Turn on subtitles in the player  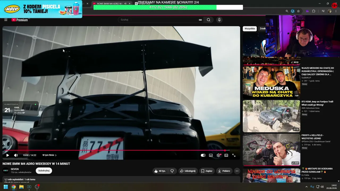[211, 155]
